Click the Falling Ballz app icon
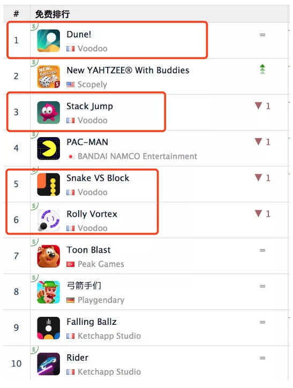Viewport: 293px width, 388px height. point(49,328)
